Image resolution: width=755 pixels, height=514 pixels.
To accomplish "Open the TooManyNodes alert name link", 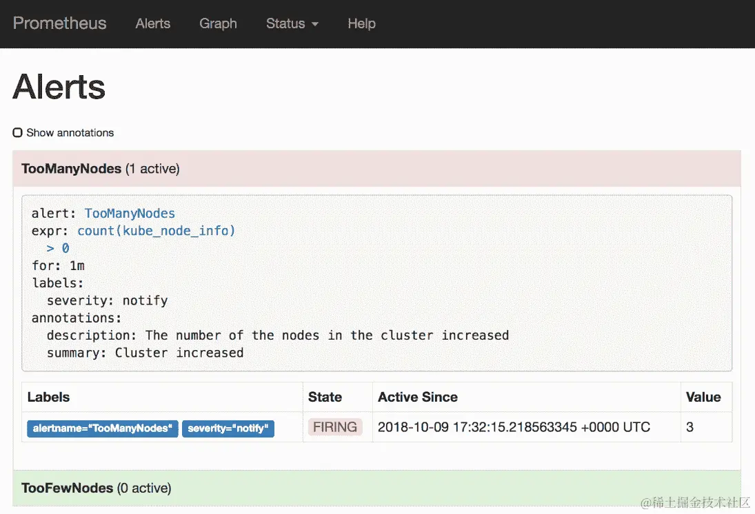I will [x=130, y=213].
